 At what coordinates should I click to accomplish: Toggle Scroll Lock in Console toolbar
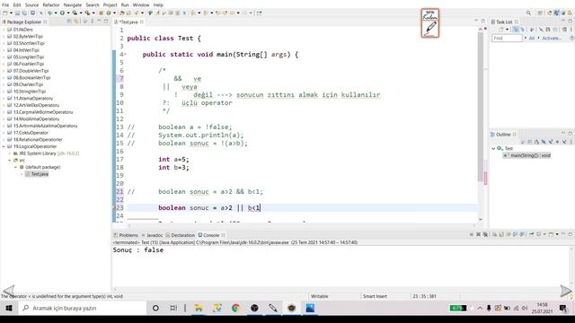tap(501, 234)
